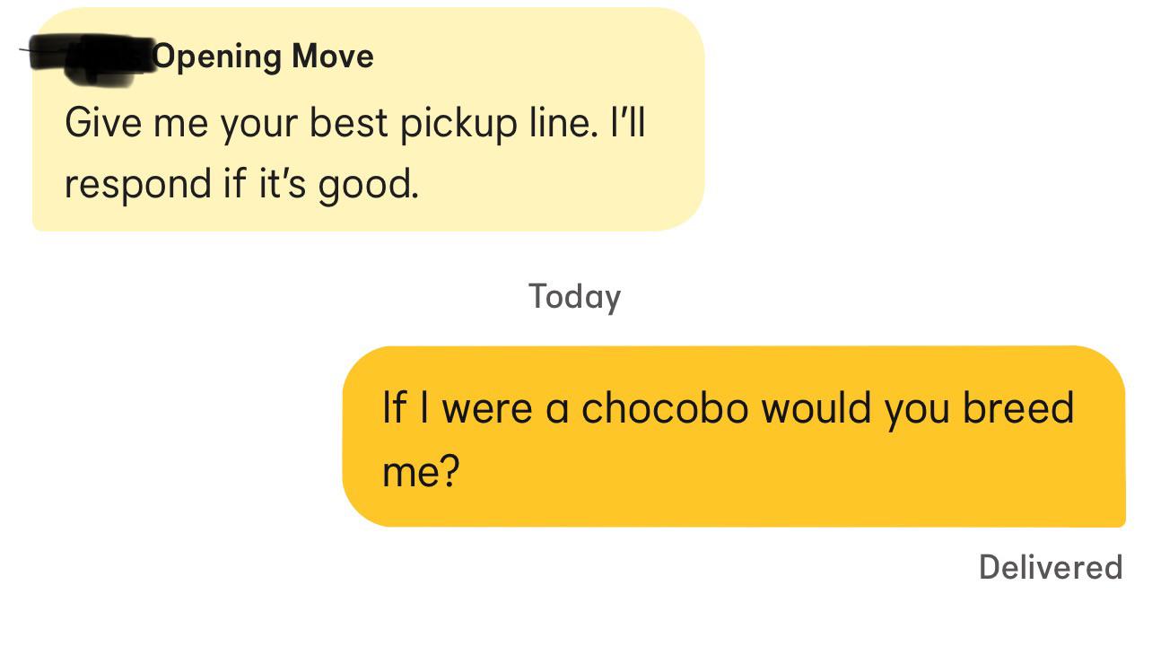The image size is (1152, 646).
Task: Tap the word 'respond' in received message
Action: (137, 186)
